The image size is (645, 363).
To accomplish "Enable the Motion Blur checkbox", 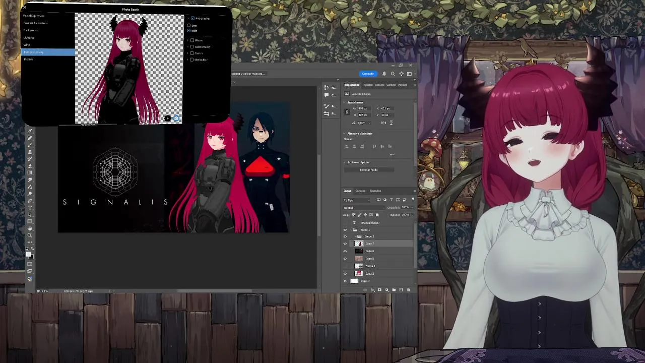I will point(192,59).
